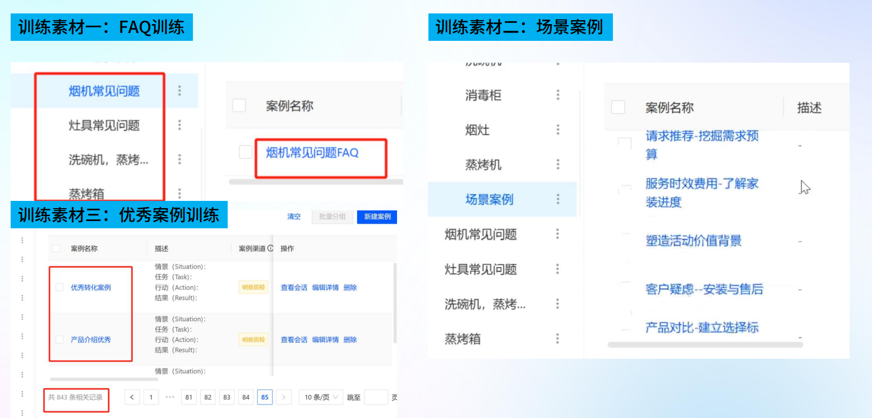Click 删除 for 优秀转化案例 row

(350, 288)
